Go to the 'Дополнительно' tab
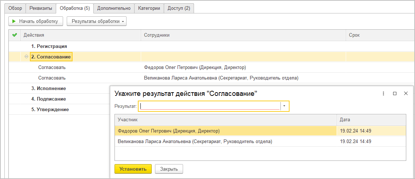The image size is (415, 179). click(x=114, y=8)
